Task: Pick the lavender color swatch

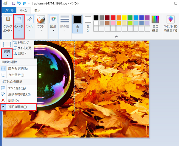Action: tap(147, 23)
